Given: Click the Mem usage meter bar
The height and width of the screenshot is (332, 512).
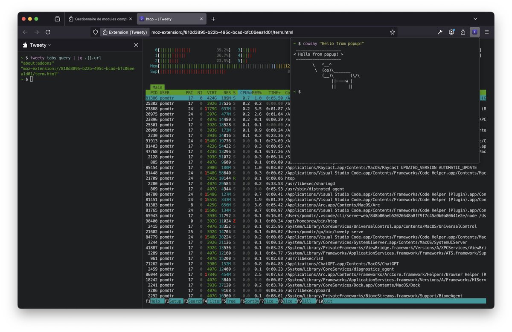Looking at the screenshot, I should click(220, 66).
